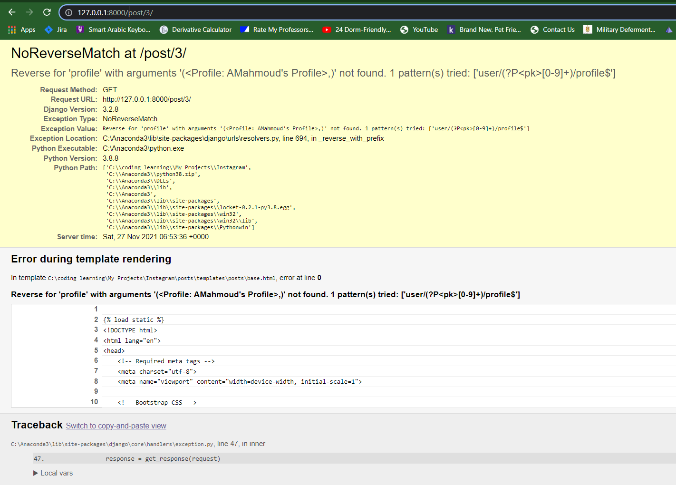Go forward in browser history
Viewport: 676px width, 485px height.
29,12
